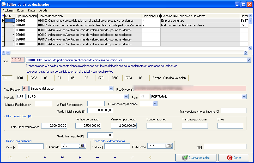Click the Condonaciones field
Screen dimensions: 254x163
pos(159,126)
